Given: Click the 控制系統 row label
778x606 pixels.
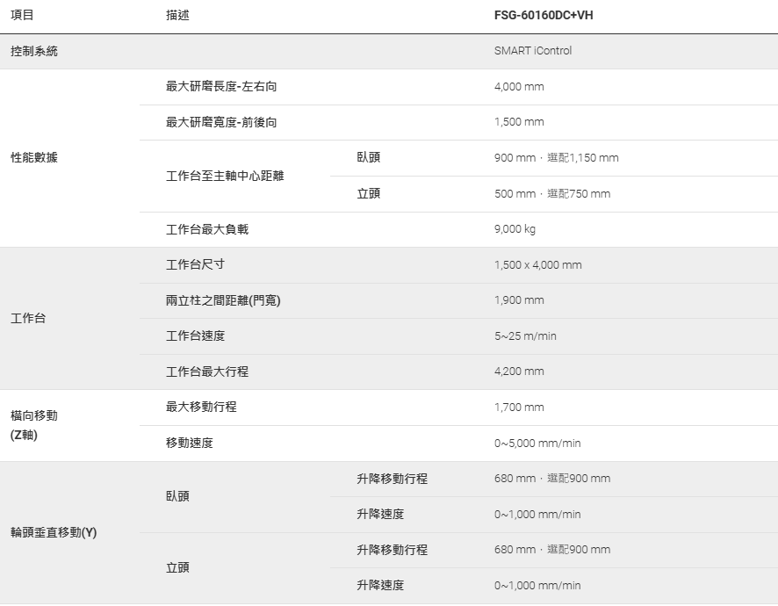Looking at the screenshot, I should (34, 51).
